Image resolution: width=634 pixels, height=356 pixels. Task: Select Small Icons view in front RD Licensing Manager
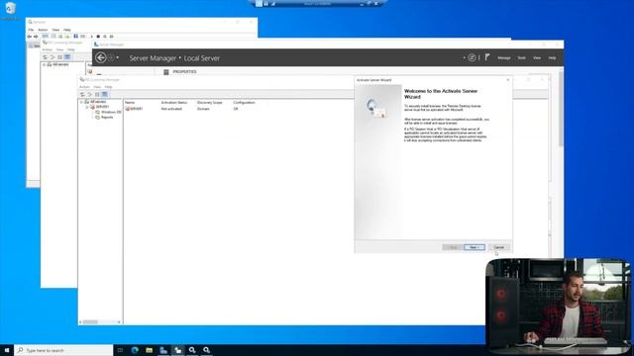click(x=90, y=94)
